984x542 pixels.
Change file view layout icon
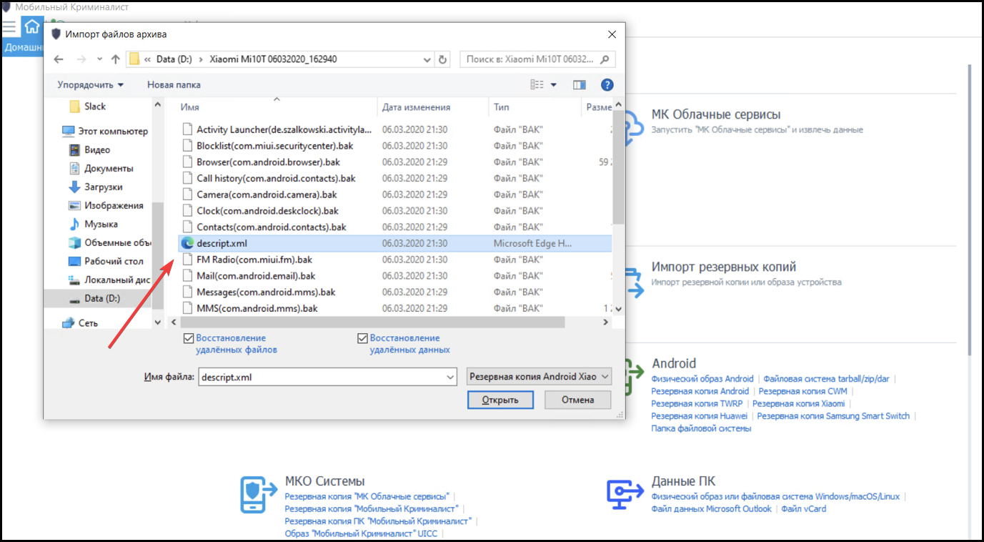(x=537, y=84)
